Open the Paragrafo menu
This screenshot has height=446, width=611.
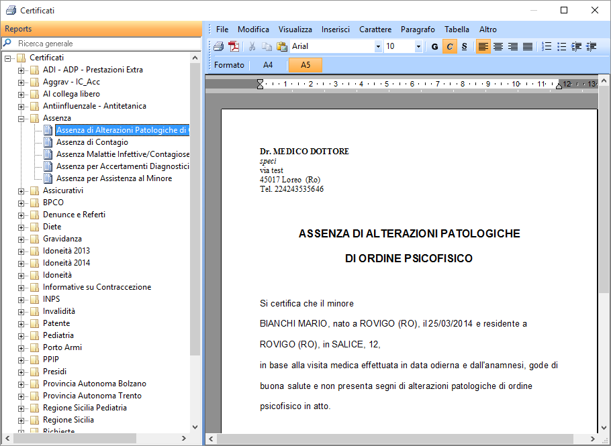[x=418, y=30]
